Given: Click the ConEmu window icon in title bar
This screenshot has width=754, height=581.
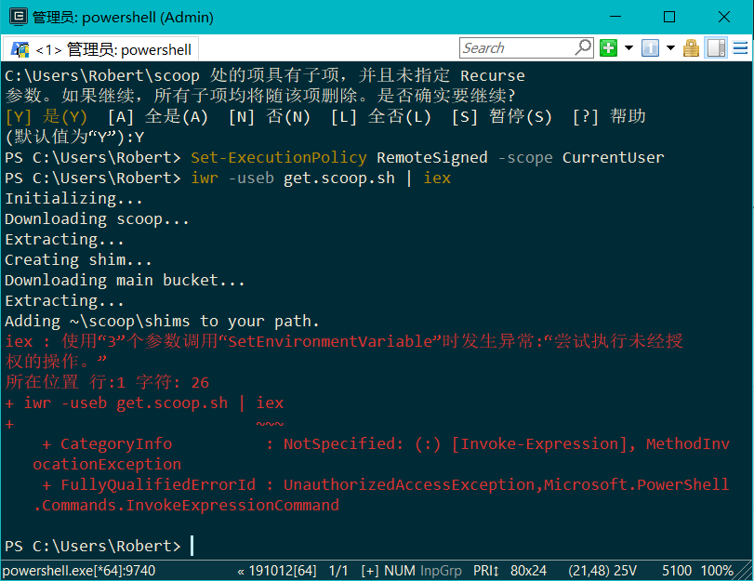Looking at the screenshot, I should coord(19,17).
